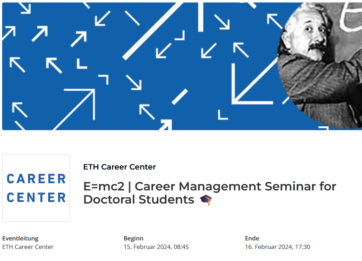Image resolution: width=362 pixels, height=261 pixels.
Task: Click the graduation cap emoji icon
Action: pos(206,200)
